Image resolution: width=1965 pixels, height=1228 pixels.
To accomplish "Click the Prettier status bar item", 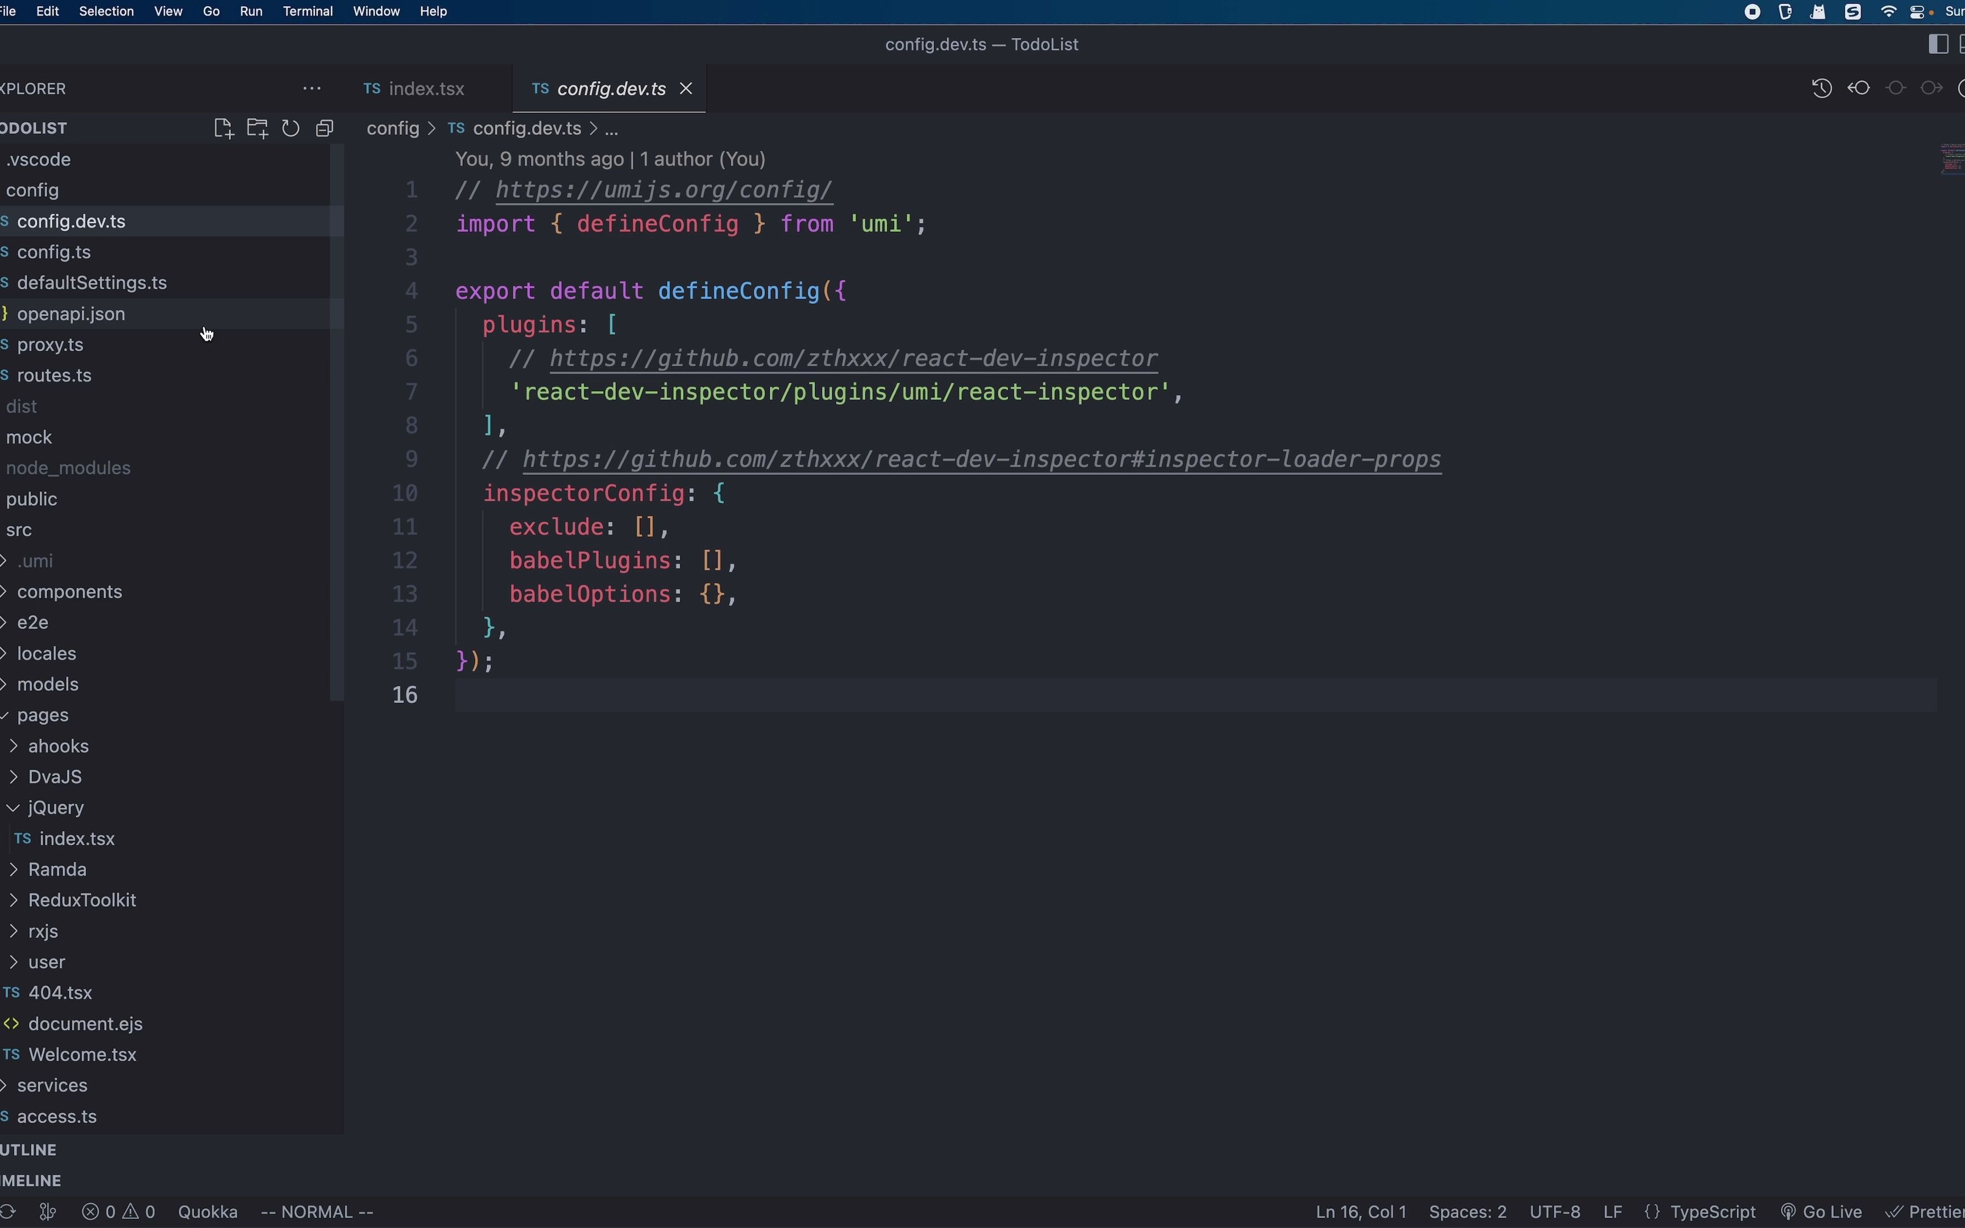I will [1925, 1212].
